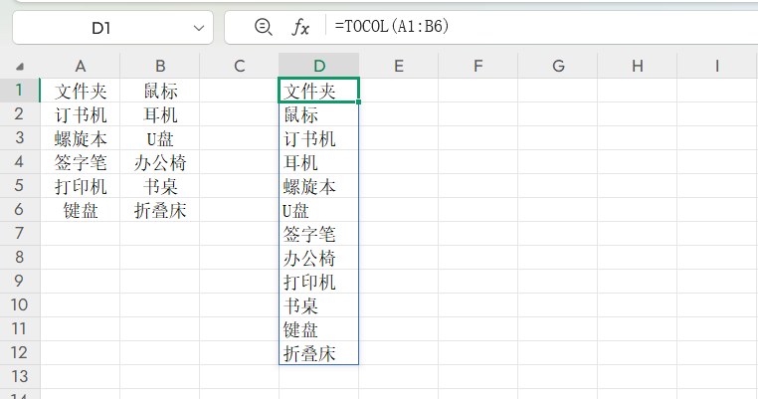Click cell B4 containing 办公椅
The image size is (758, 399).
tap(160, 161)
